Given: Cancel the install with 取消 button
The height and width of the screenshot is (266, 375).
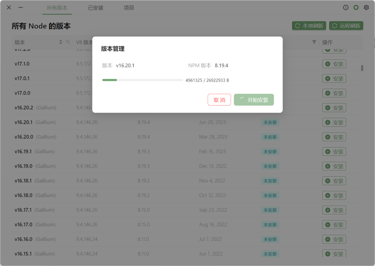Looking at the screenshot, I should (219, 100).
